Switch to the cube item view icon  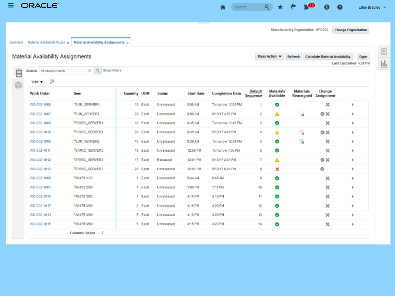(x=19, y=85)
